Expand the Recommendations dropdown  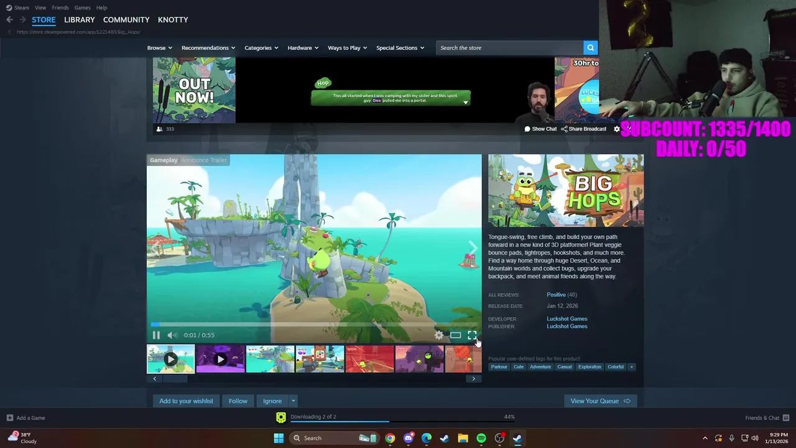pos(208,48)
